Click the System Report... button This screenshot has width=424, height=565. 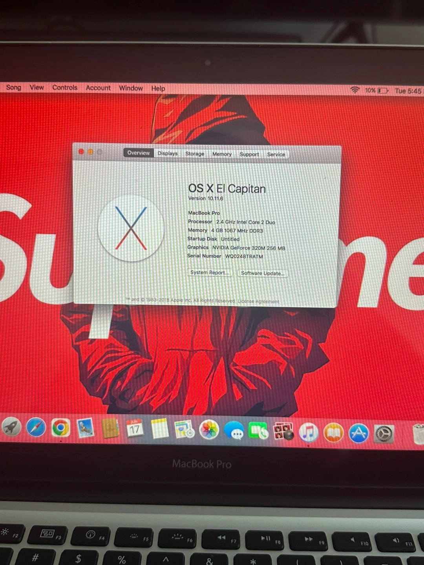(210, 272)
